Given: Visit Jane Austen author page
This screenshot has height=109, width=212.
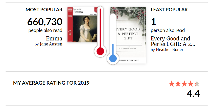Looking at the screenshot, I should coord(51,44).
